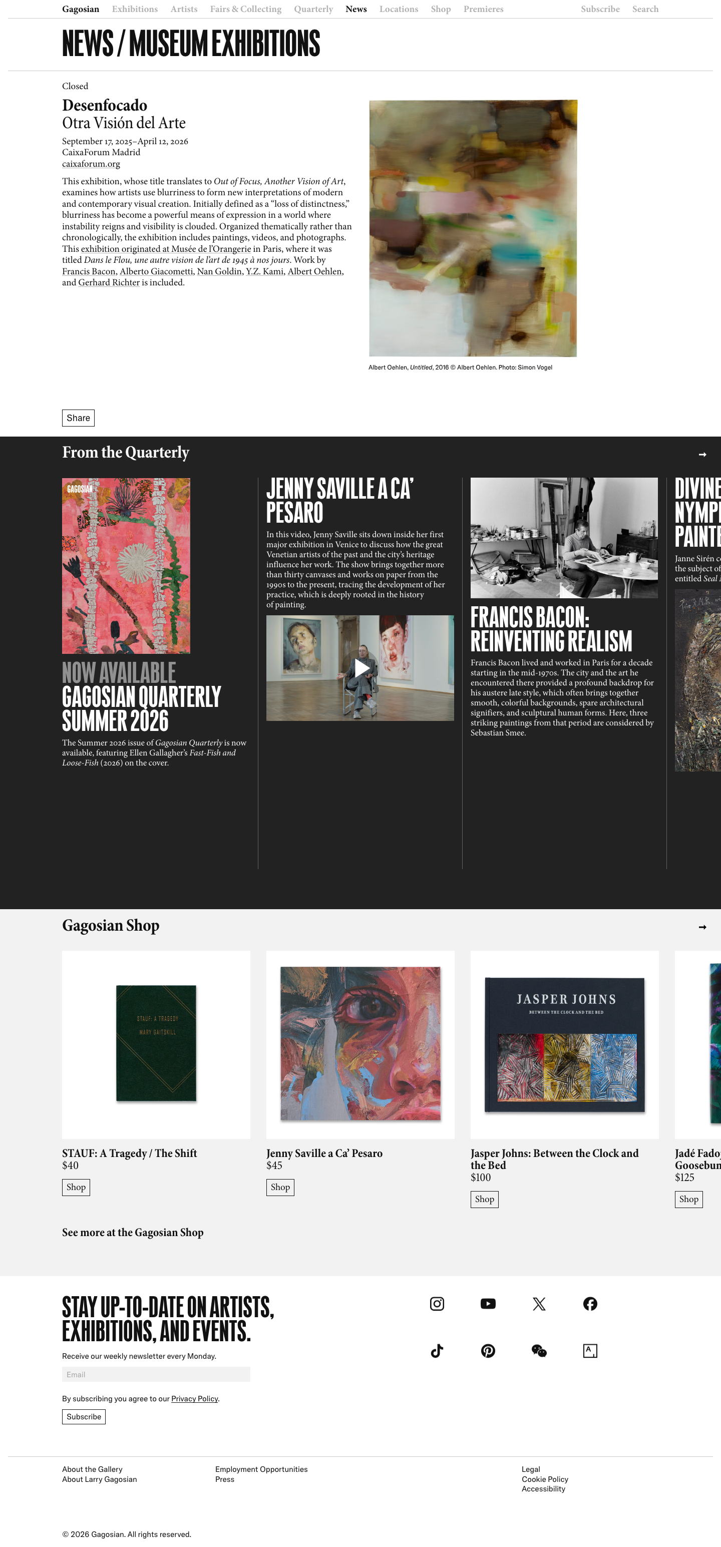Open Gagosian Instagram page icon
This screenshot has height=1547, width=721.
click(x=437, y=1304)
